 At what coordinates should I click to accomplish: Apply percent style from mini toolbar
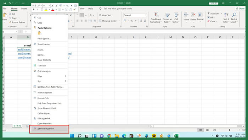coord(68,6)
